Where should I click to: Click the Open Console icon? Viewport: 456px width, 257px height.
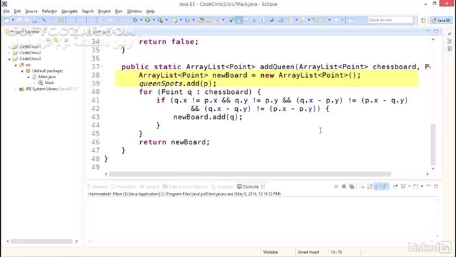(416, 187)
